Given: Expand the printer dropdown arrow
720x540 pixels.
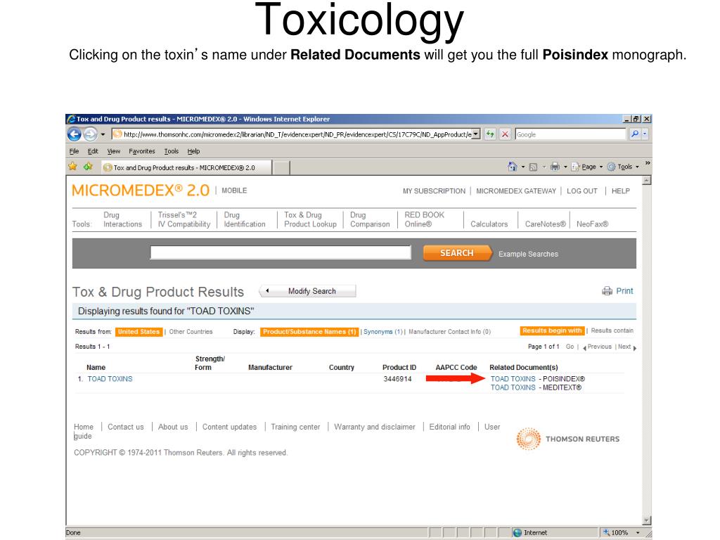Looking at the screenshot, I should (565, 167).
